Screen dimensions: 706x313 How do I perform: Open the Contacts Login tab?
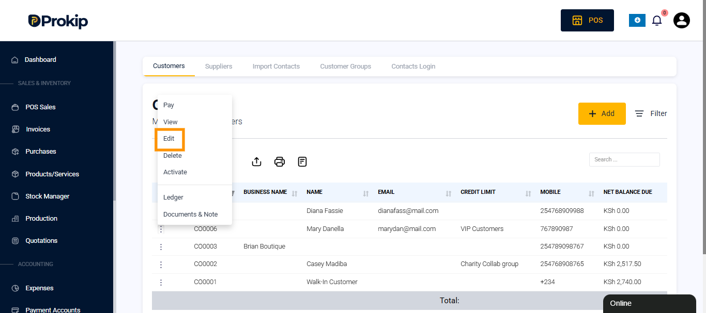413,67
